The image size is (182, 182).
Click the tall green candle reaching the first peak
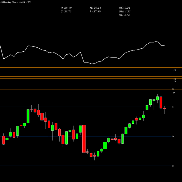pos(28,116)
